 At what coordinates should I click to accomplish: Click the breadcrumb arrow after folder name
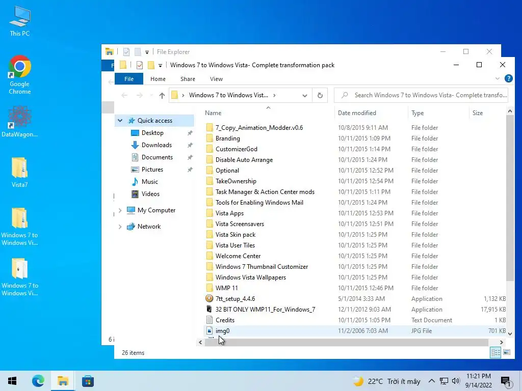(x=274, y=95)
